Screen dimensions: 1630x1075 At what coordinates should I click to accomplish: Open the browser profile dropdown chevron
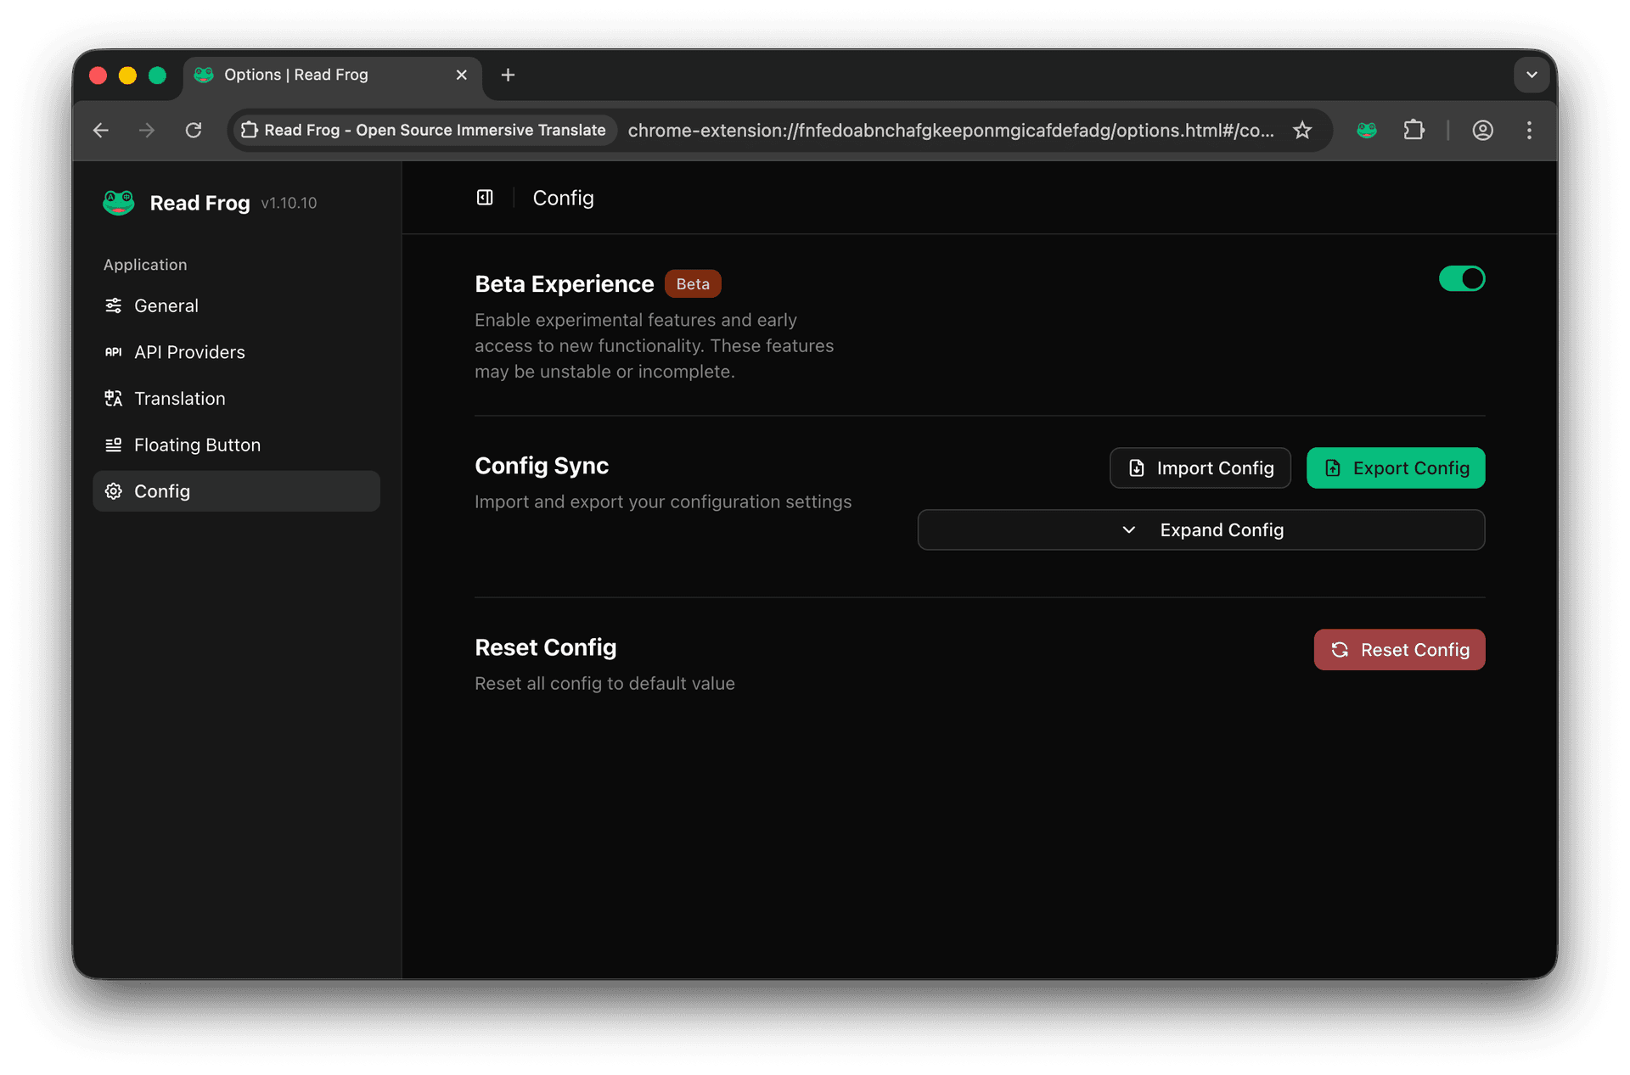click(1532, 75)
